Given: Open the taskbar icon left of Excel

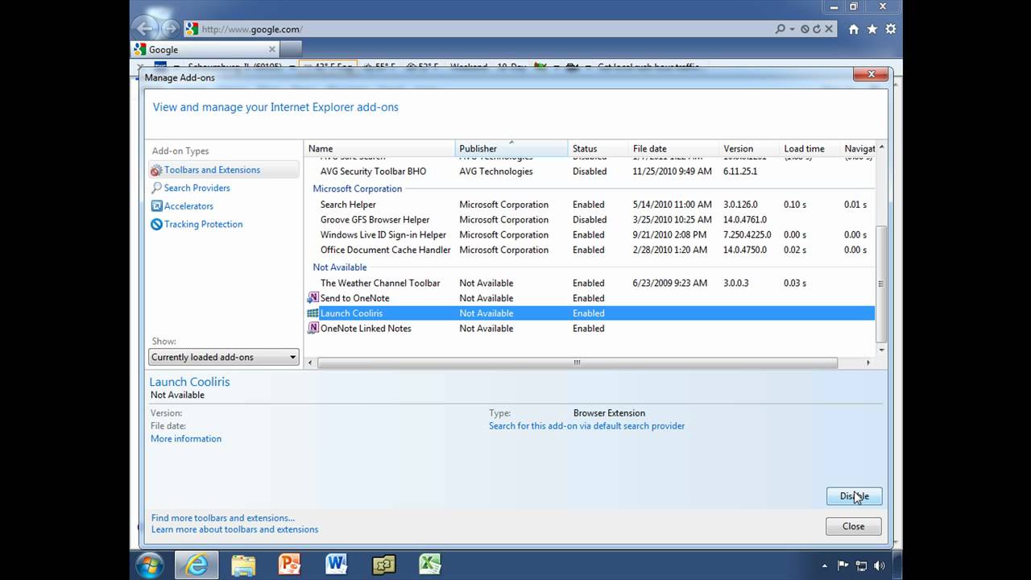Looking at the screenshot, I should pos(383,565).
